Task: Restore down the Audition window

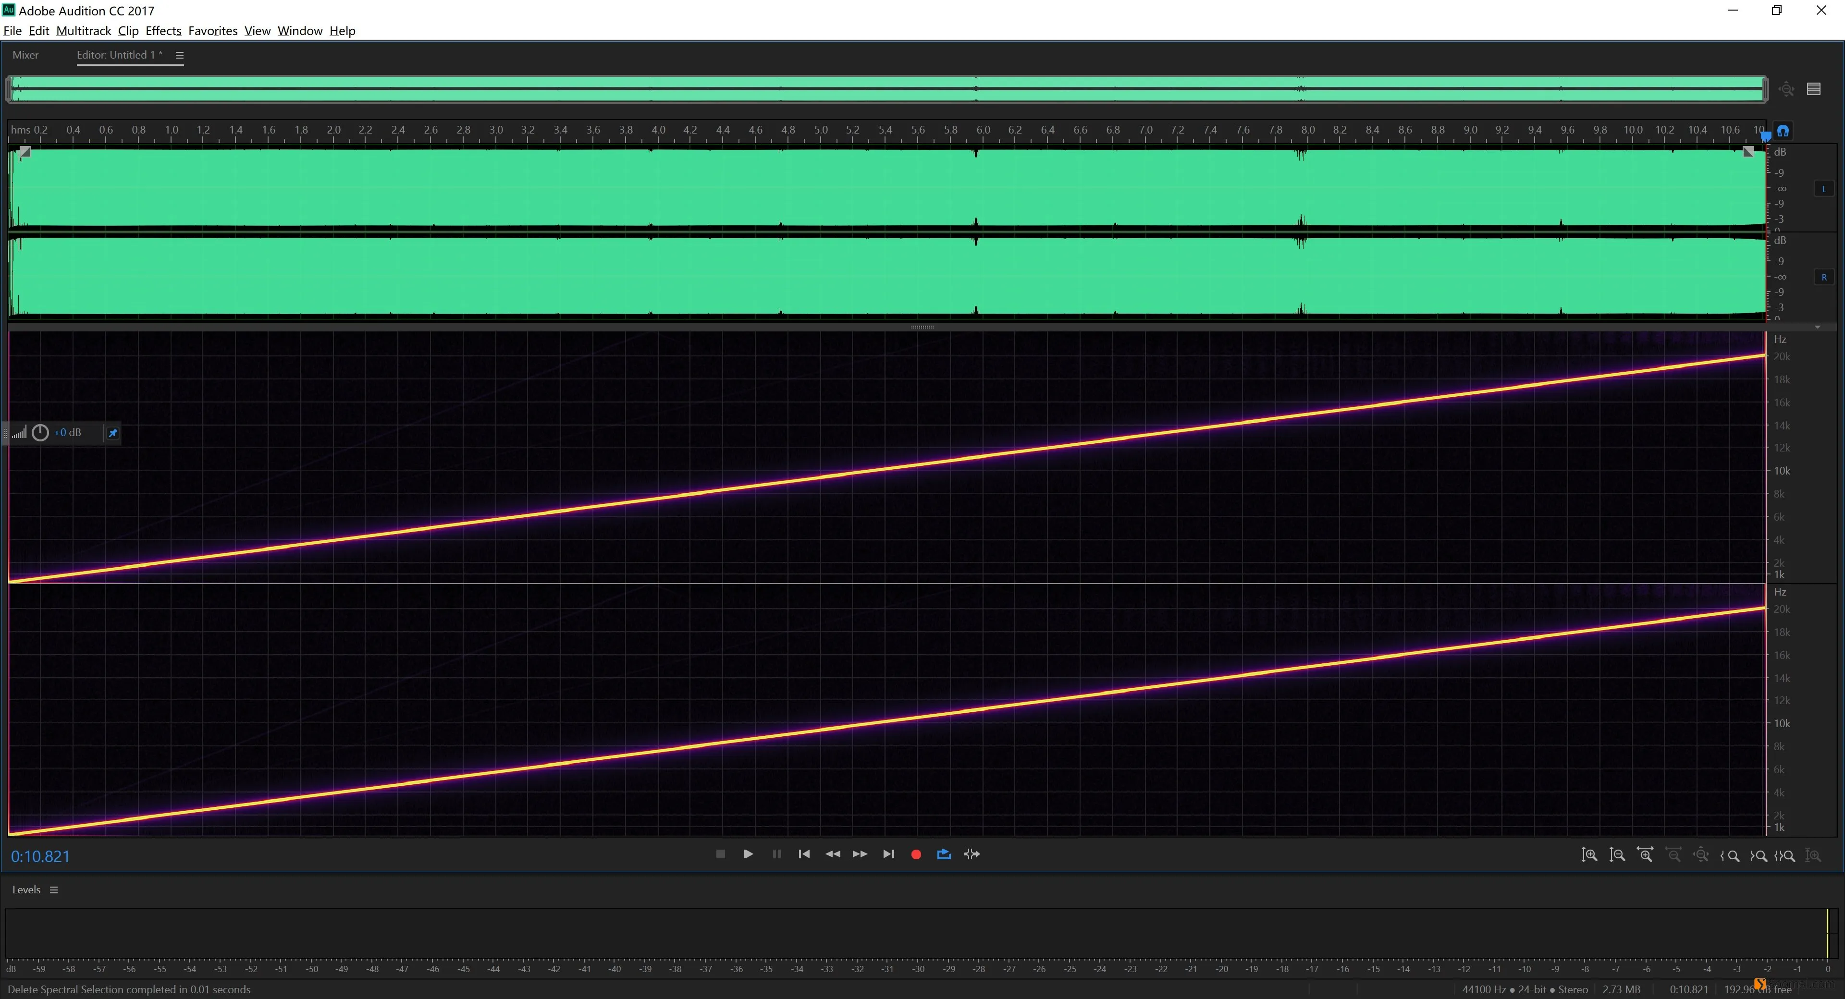Action: click(x=1777, y=10)
